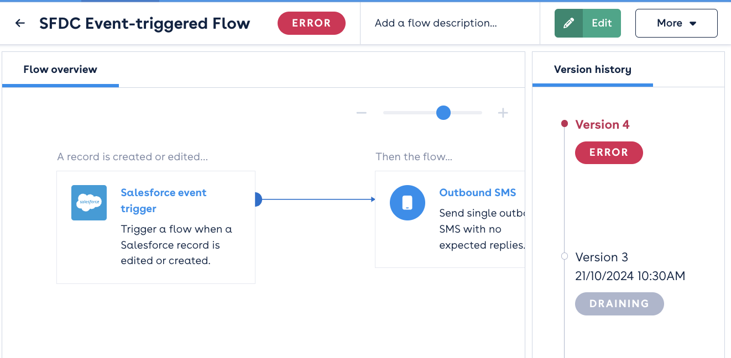
Task: Click the zoom slider handle
Action: tap(443, 113)
